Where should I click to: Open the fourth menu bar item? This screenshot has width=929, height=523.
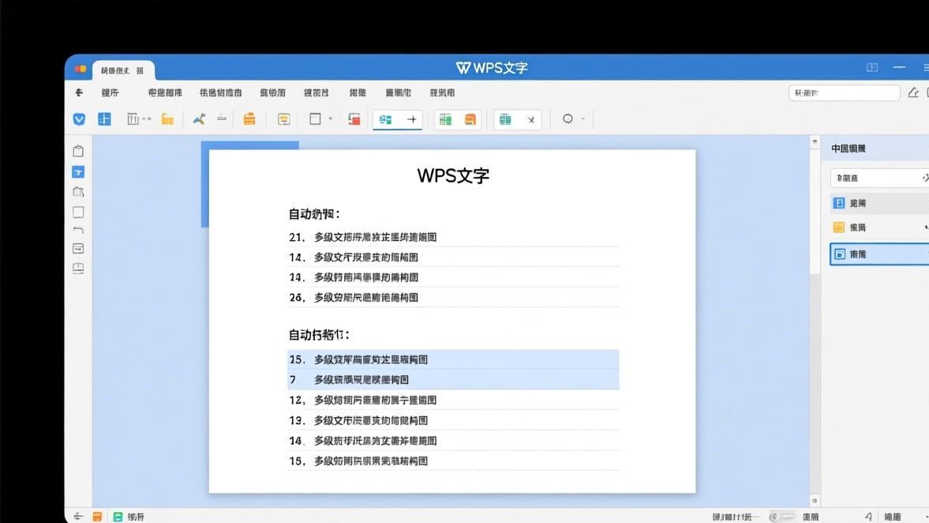pyautogui.click(x=272, y=92)
